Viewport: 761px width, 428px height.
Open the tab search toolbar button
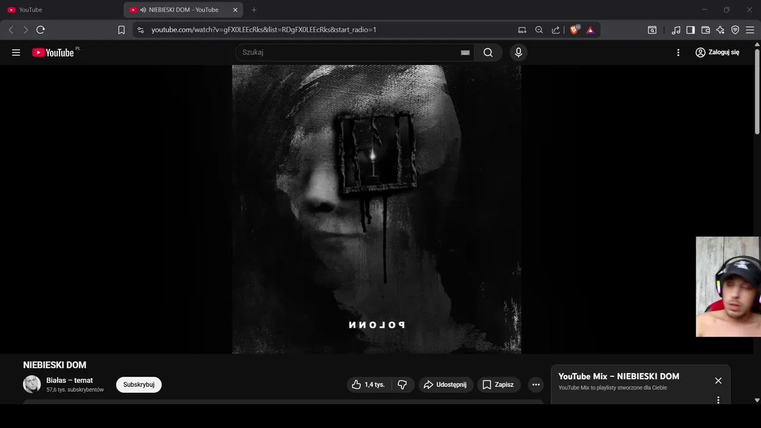(x=652, y=30)
